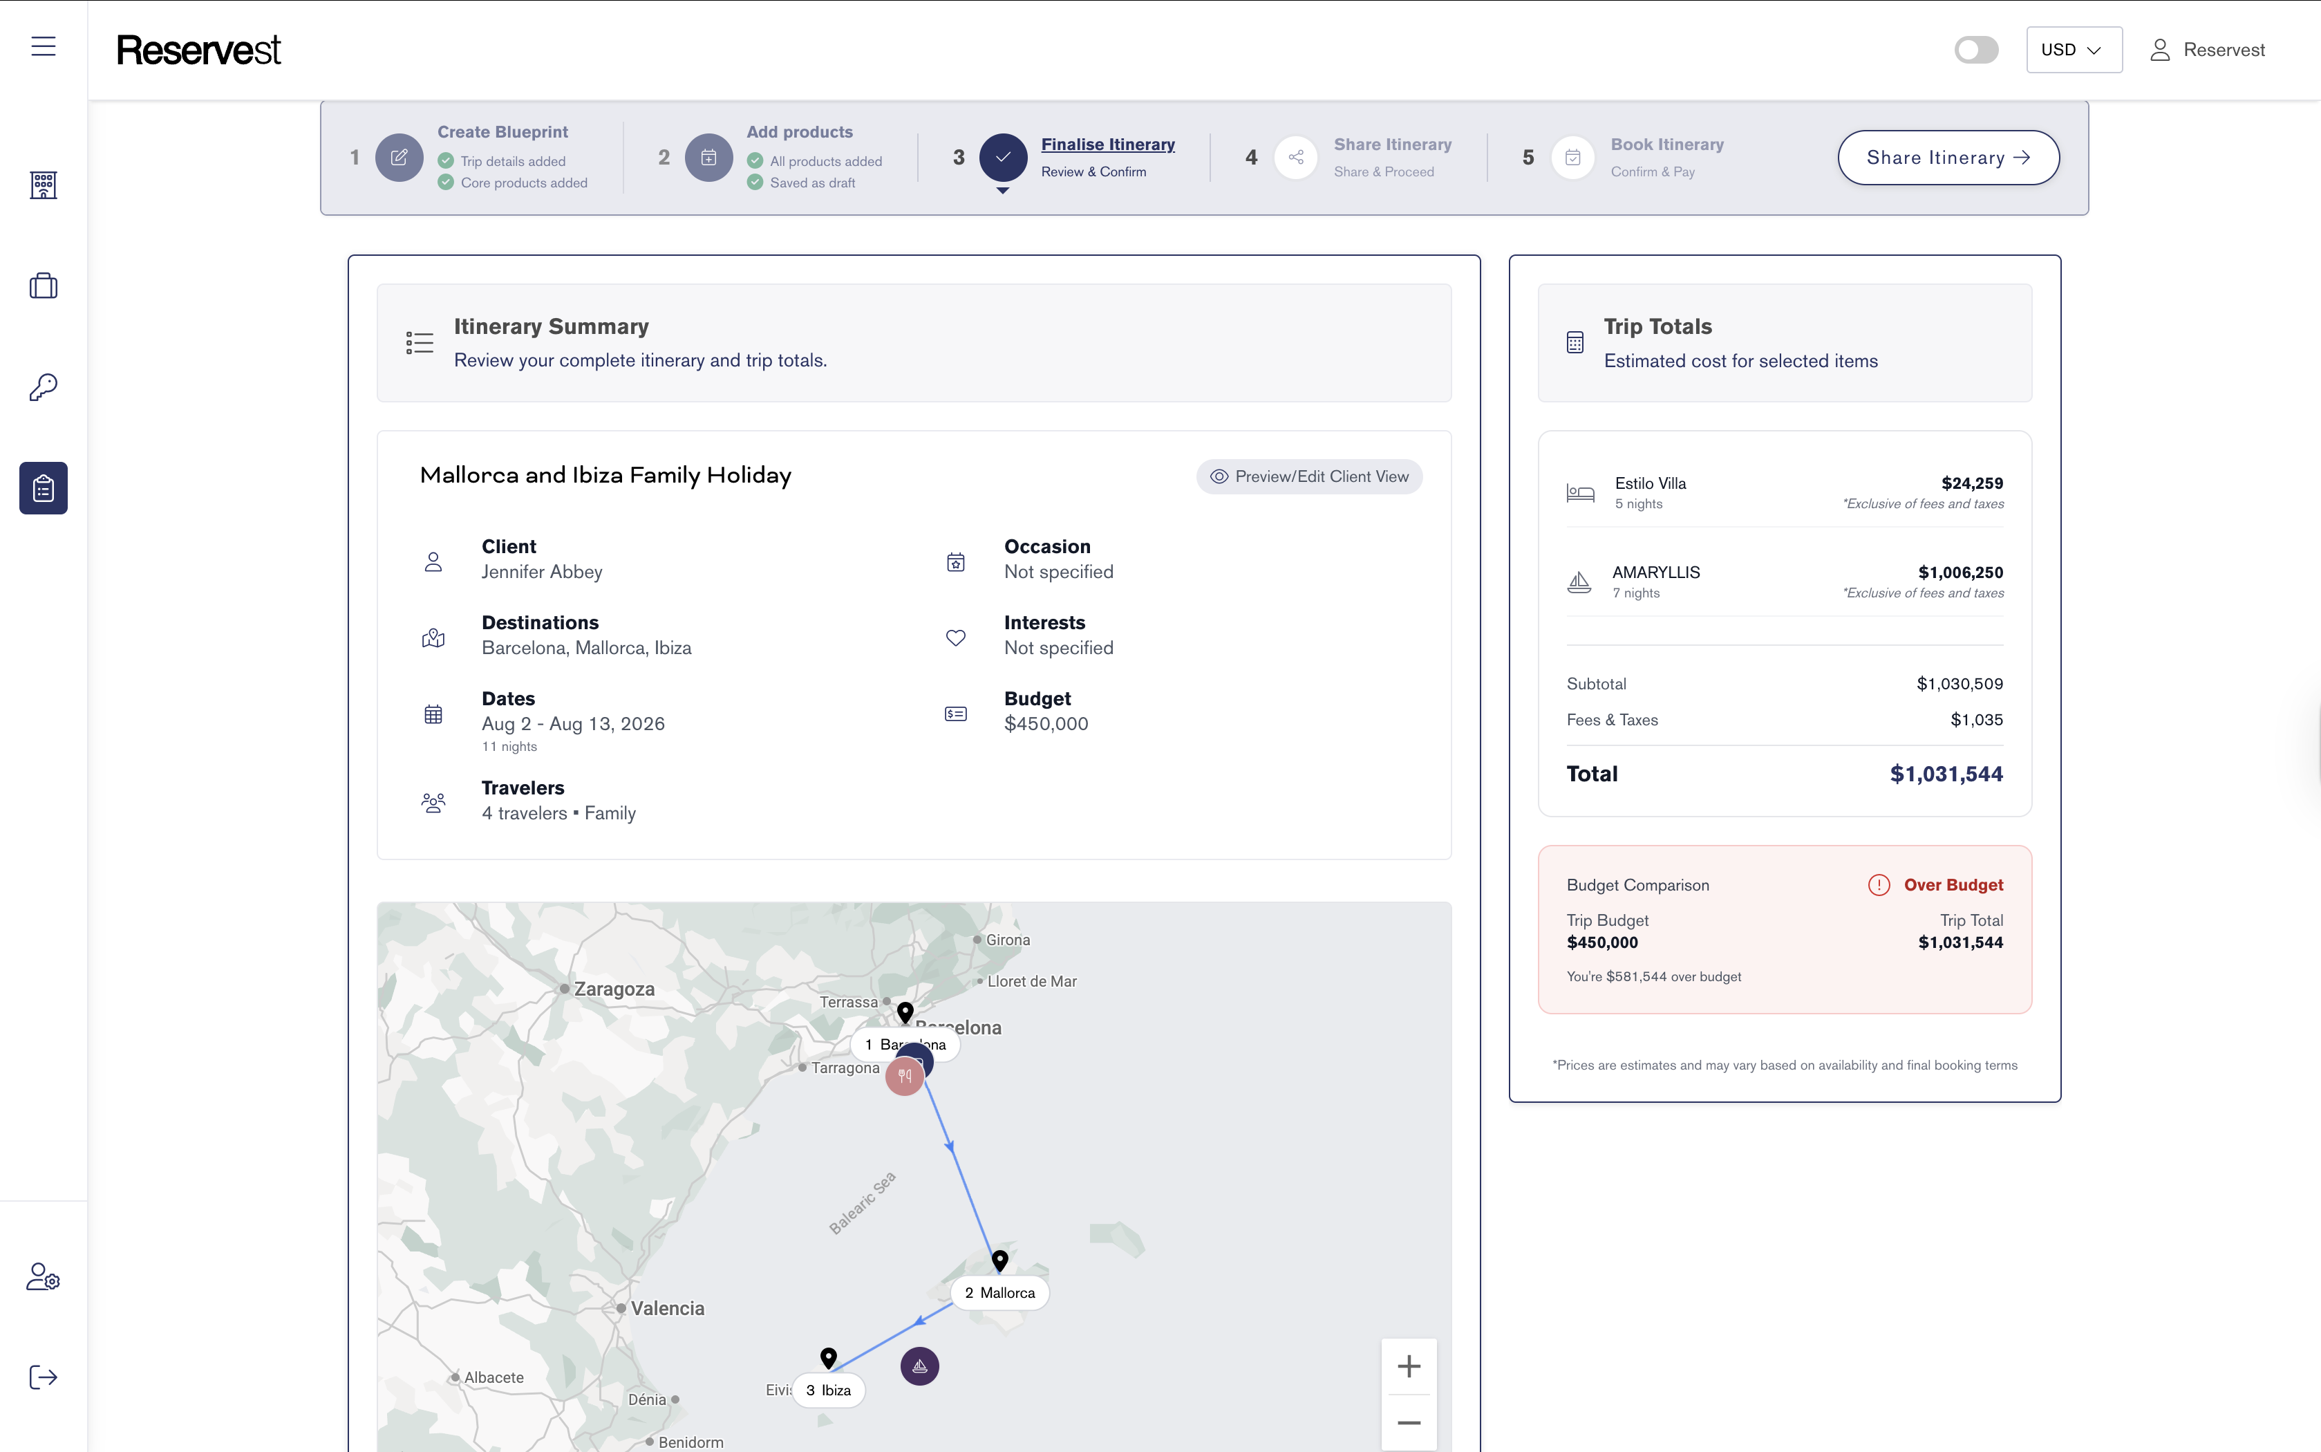Zoom out on the map
This screenshot has width=2321, height=1452.
[1408, 1422]
